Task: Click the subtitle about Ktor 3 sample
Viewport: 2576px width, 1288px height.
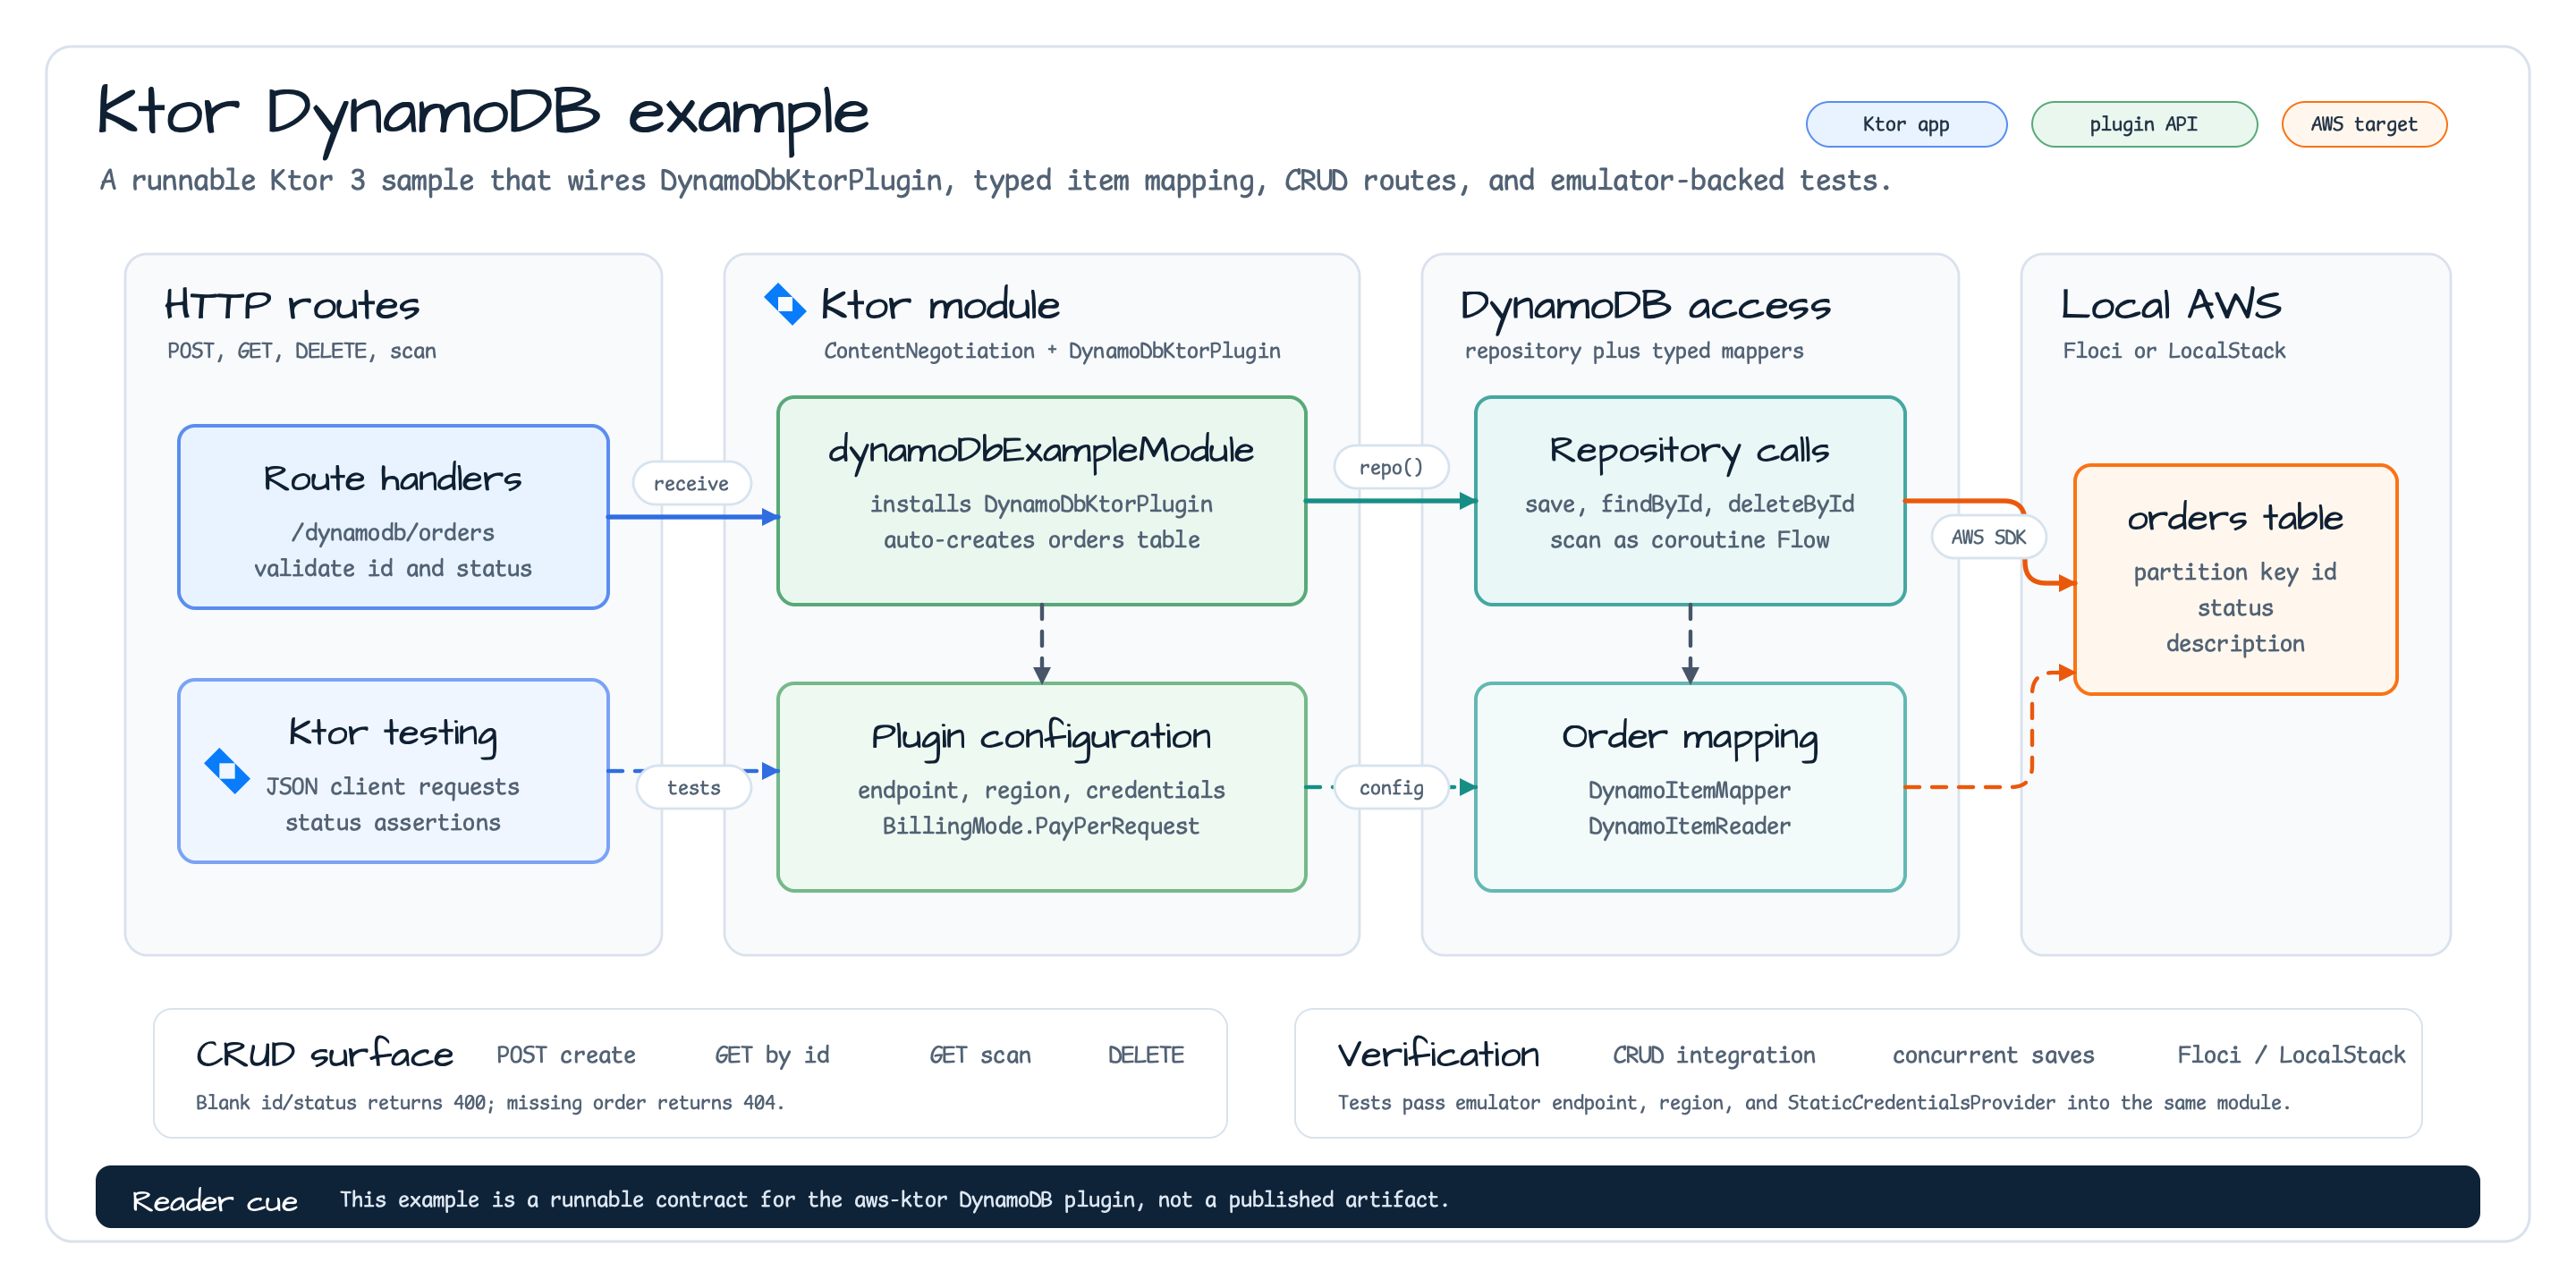Action: click(x=995, y=181)
